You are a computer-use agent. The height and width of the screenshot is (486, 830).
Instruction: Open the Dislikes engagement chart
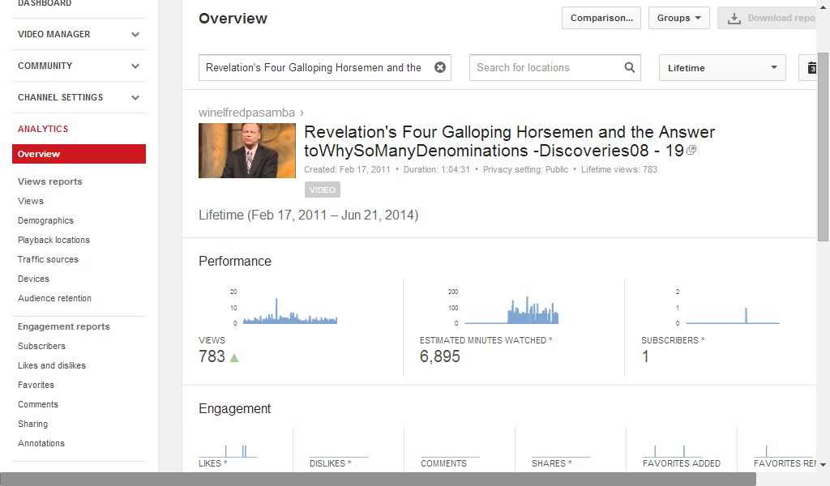tap(339, 450)
